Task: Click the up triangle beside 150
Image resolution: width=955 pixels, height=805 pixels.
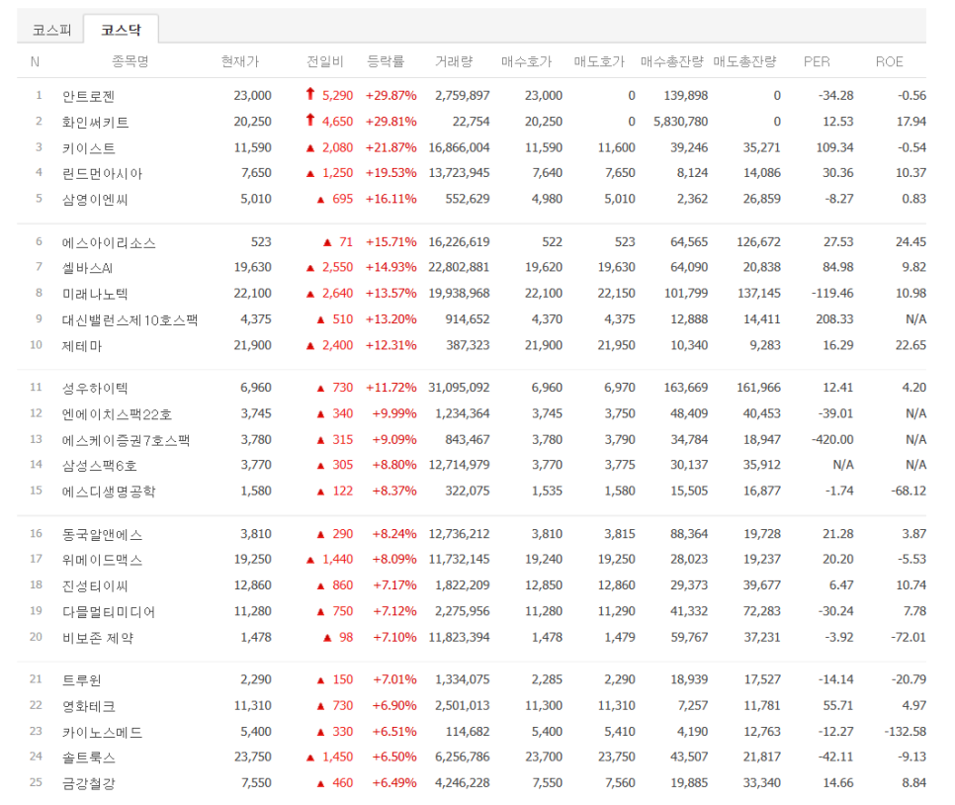Action: (320, 680)
